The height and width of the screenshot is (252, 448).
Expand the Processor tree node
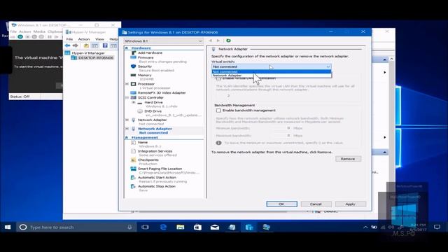[x=127, y=84]
